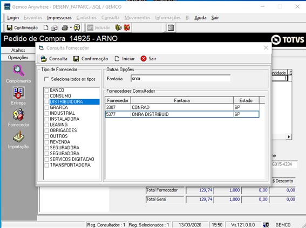Check the LEASING supplier type

point(46,125)
